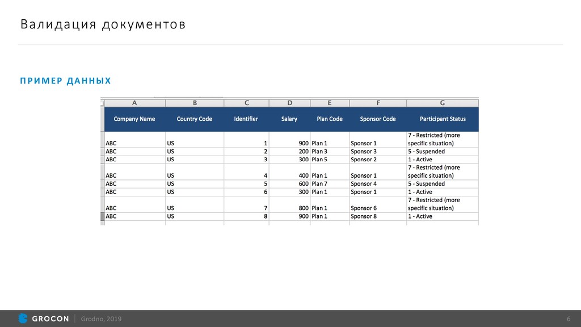Click "7 - Restricted" status in Sponsor 6 row
This screenshot has height=327, width=581.
point(443,204)
